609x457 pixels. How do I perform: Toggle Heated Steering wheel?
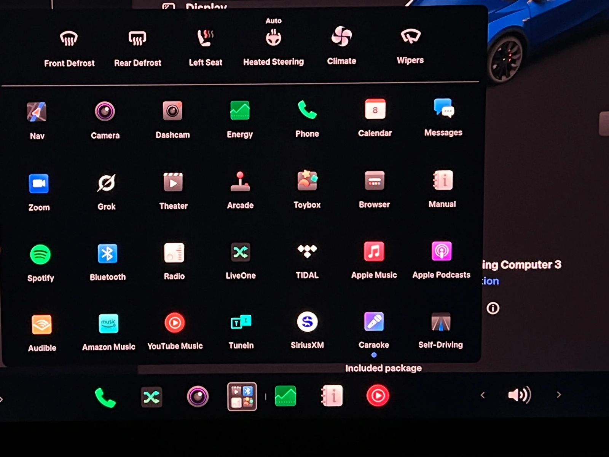273,38
